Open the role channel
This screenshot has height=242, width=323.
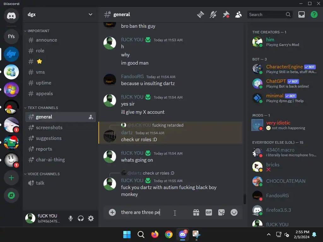coord(61,51)
